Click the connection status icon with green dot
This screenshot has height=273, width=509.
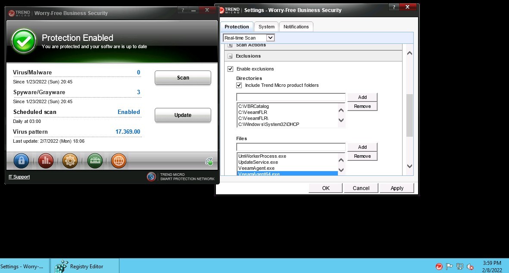pos(209,161)
